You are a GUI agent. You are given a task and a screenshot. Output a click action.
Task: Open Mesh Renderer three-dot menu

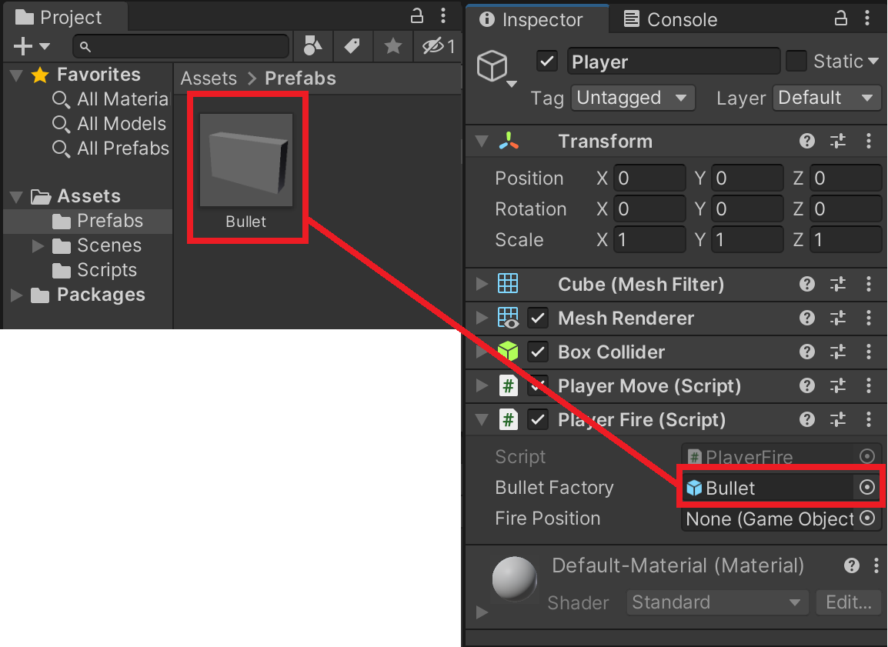pyautogui.click(x=869, y=318)
